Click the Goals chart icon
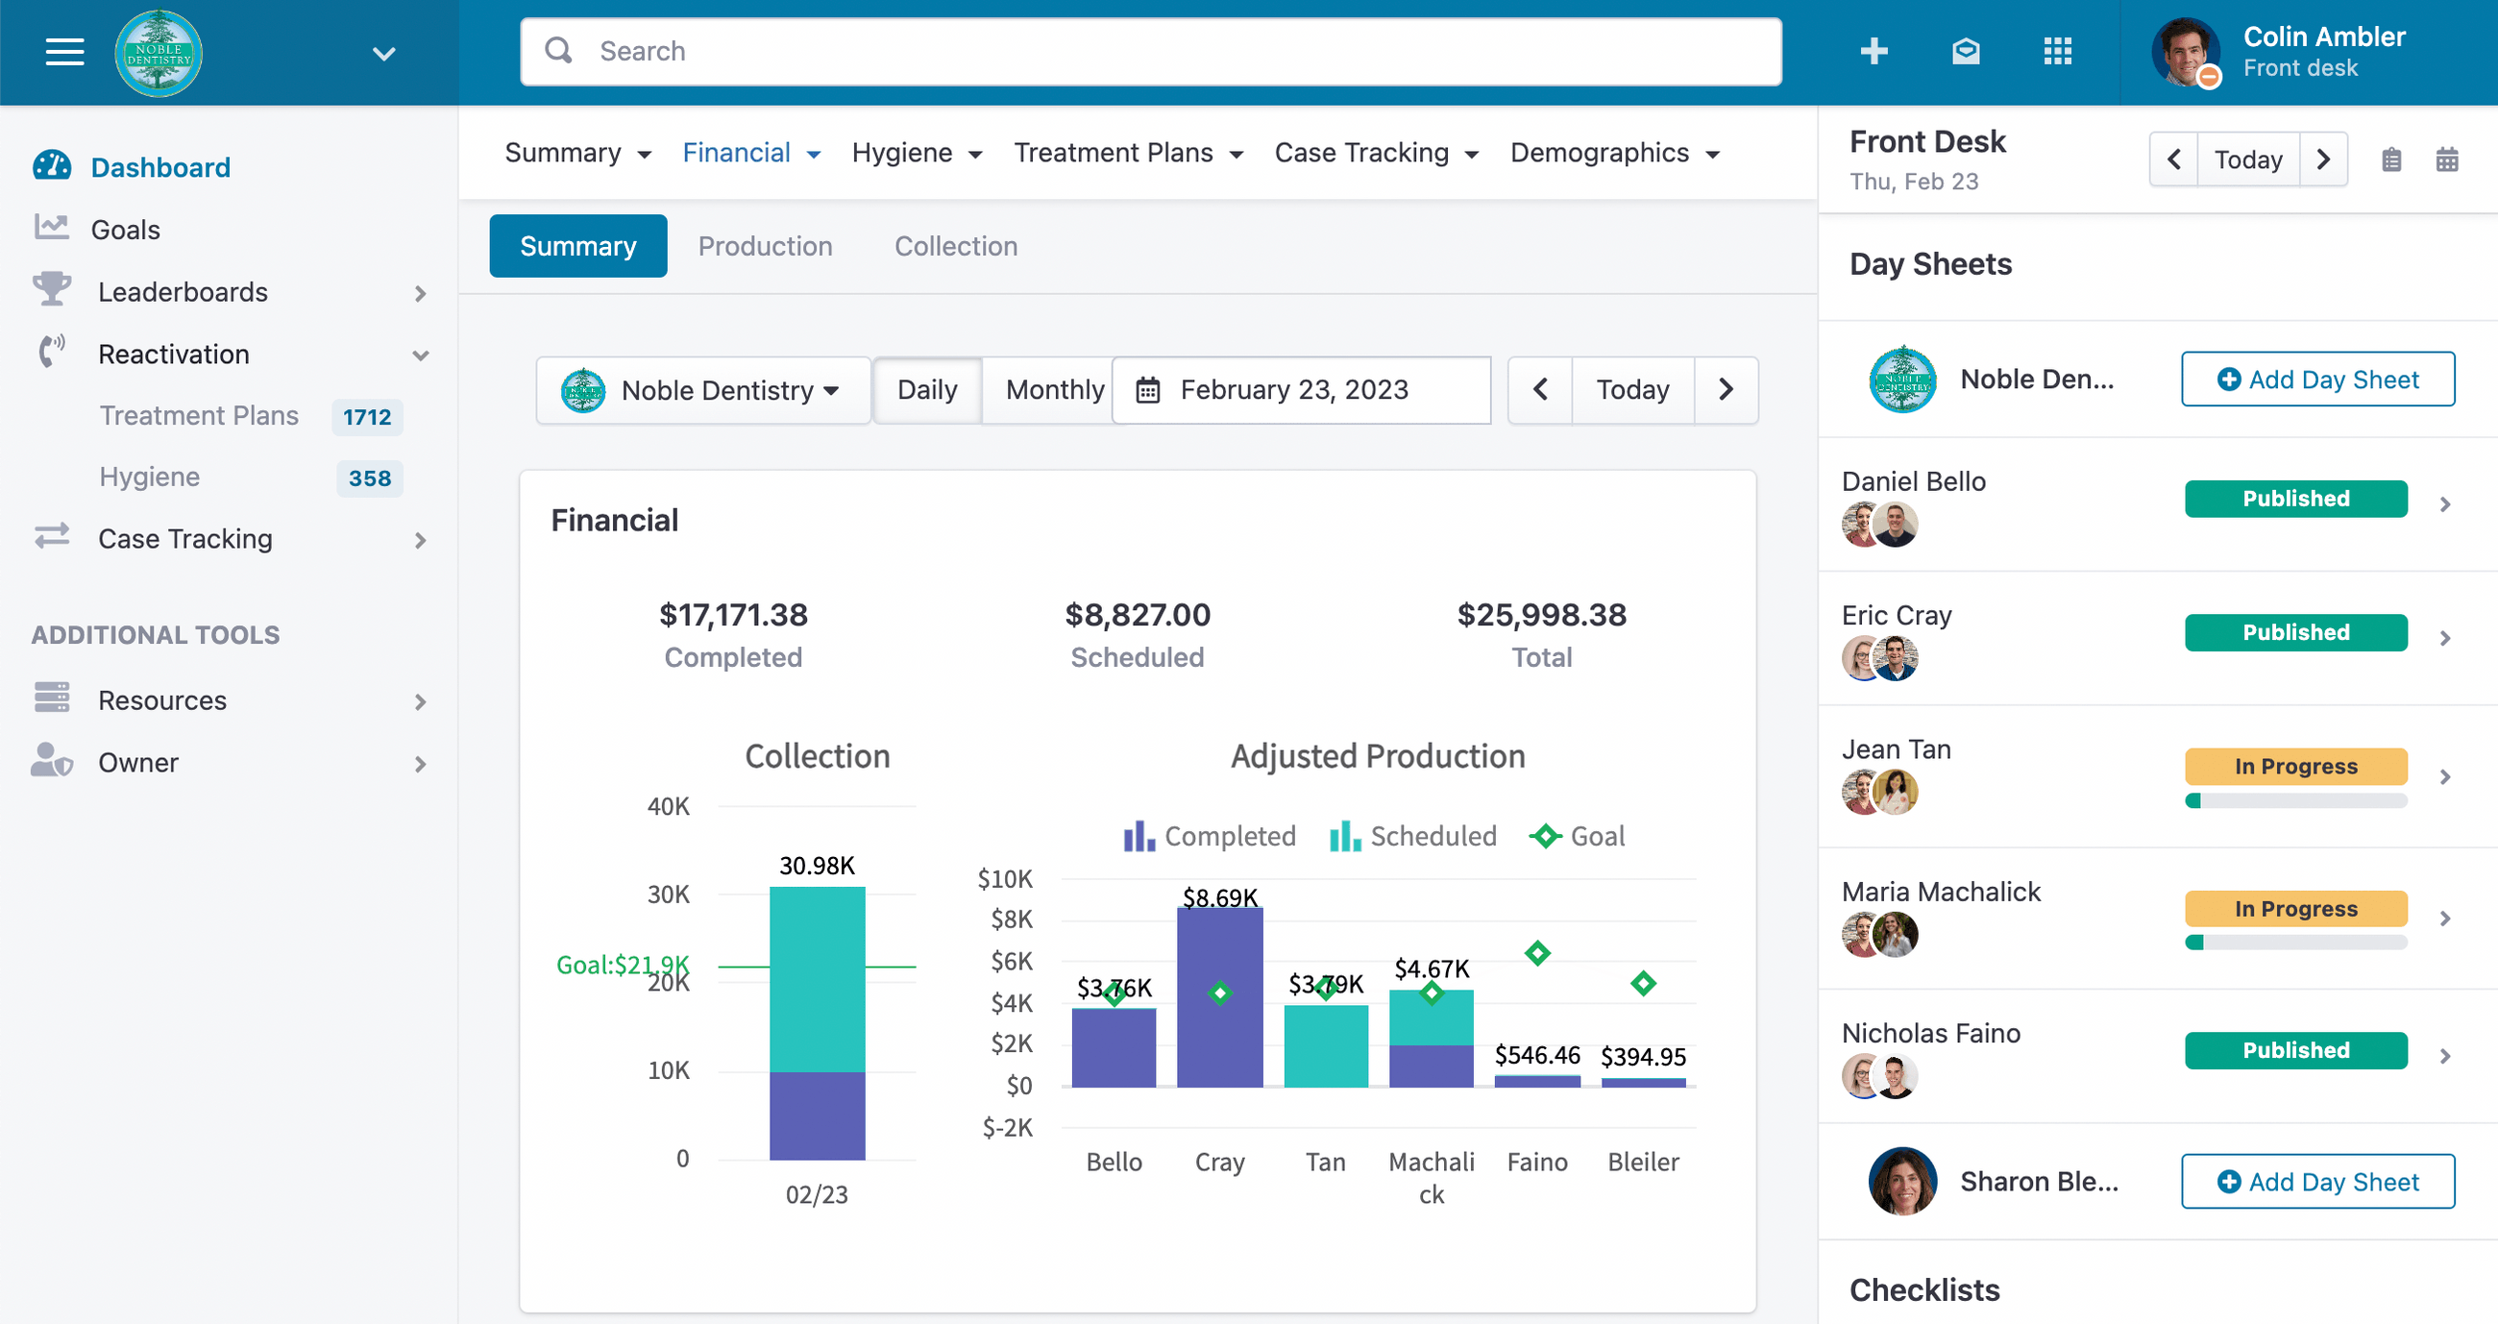 click(51, 228)
